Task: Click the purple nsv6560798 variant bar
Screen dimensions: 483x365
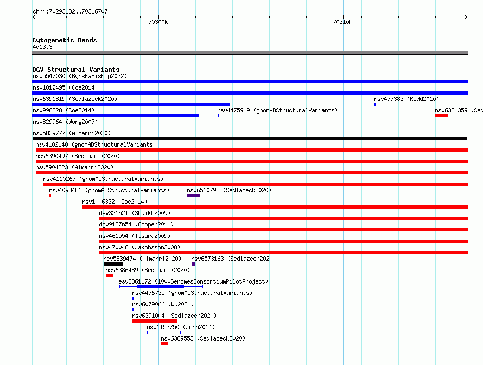Action: (x=193, y=196)
